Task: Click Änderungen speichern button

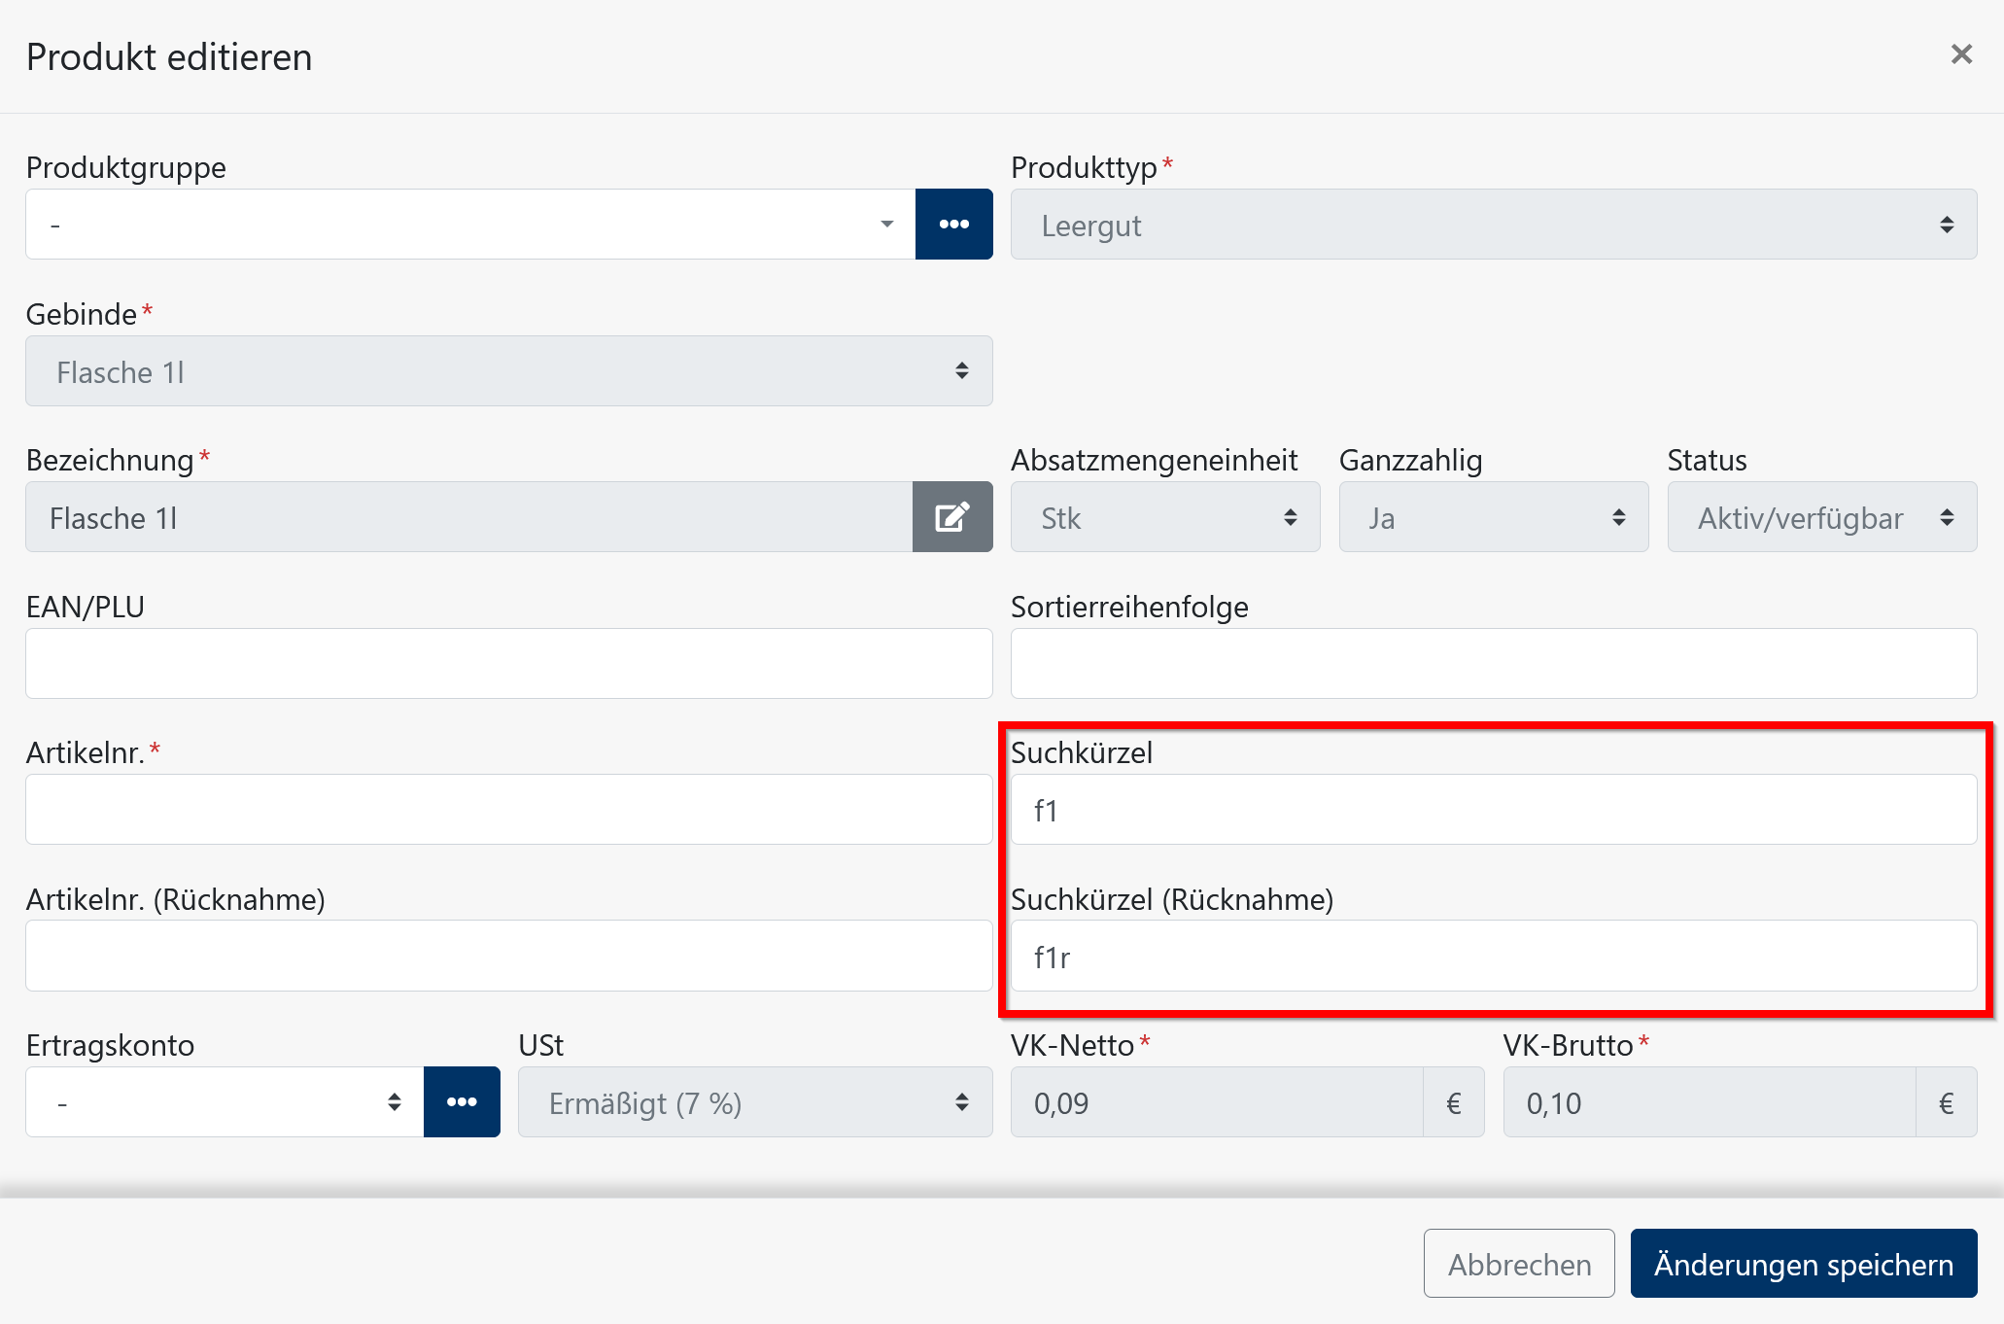Action: pos(1804,1264)
